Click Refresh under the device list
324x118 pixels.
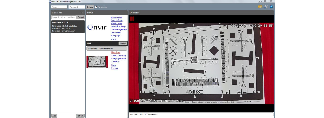(80, 116)
